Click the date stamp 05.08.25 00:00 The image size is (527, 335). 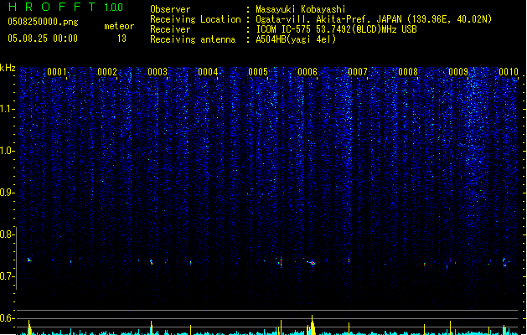click(43, 39)
